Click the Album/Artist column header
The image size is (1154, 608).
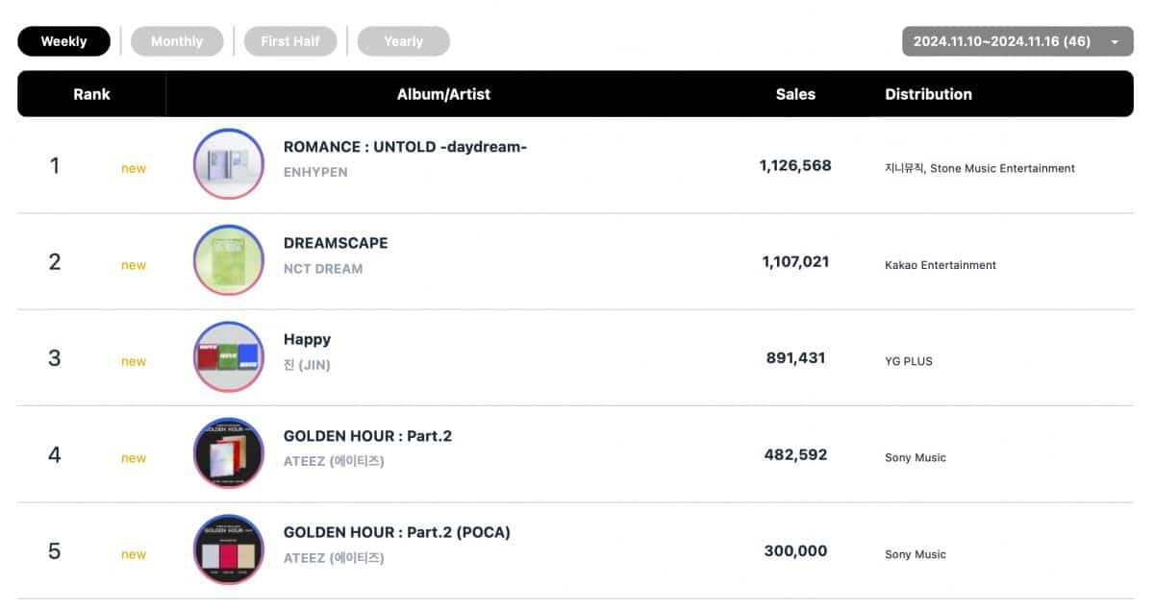pyautogui.click(x=443, y=94)
